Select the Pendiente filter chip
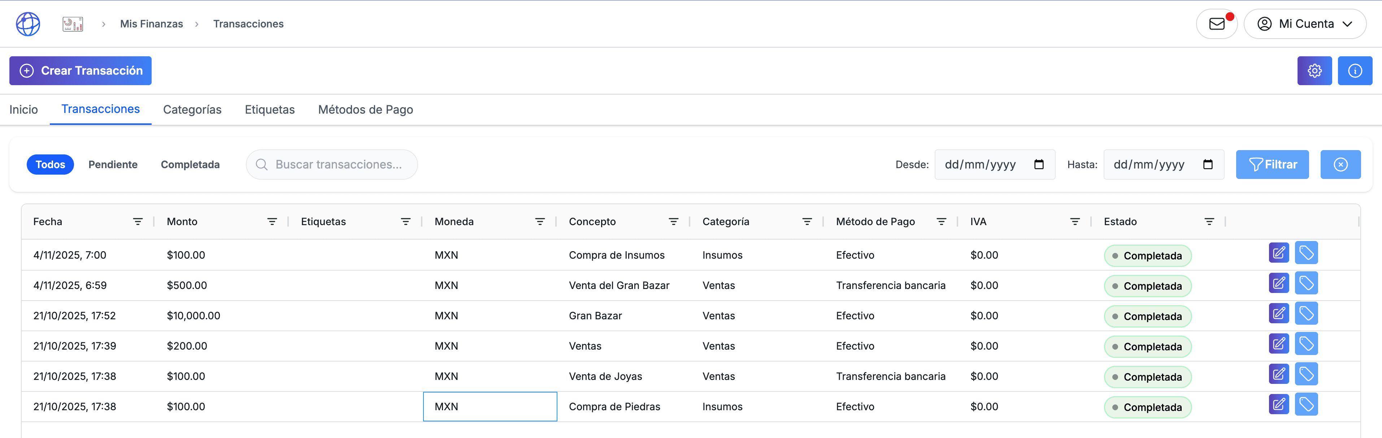The image size is (1382, 438). [113, 165]
